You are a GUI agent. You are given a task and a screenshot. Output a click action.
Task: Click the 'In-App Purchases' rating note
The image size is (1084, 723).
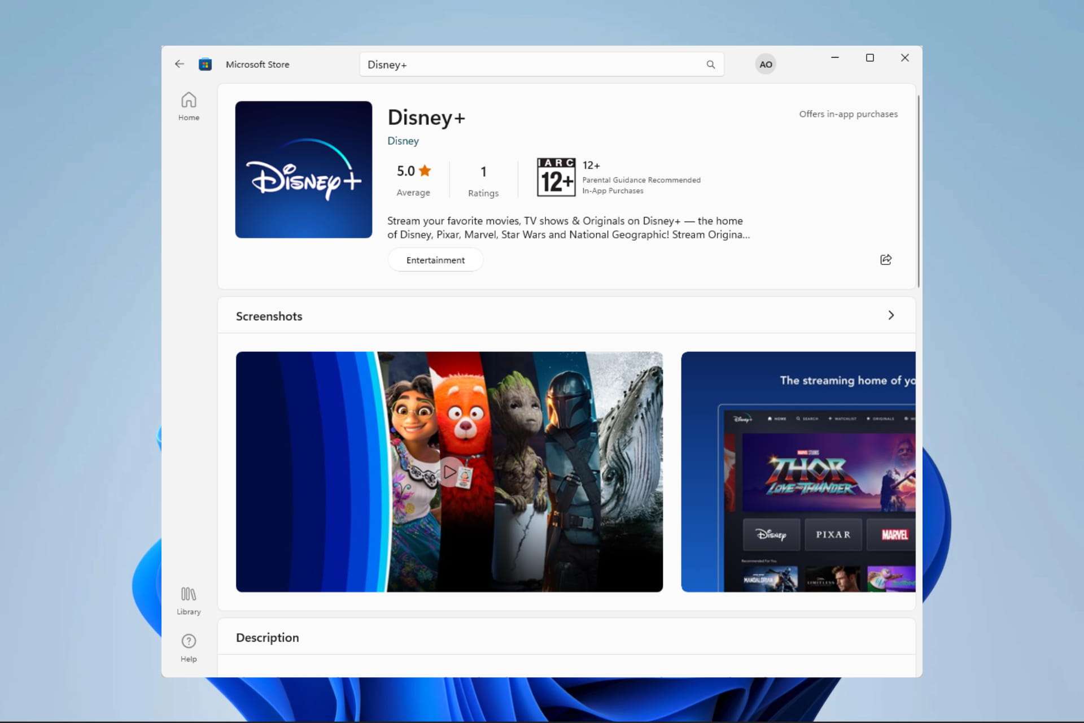point(613,191)
